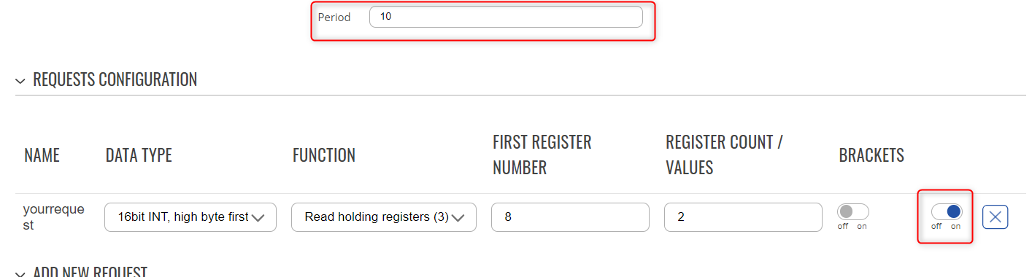Click the Name column header
This screenshot has width=1032, height=277.
42,155
